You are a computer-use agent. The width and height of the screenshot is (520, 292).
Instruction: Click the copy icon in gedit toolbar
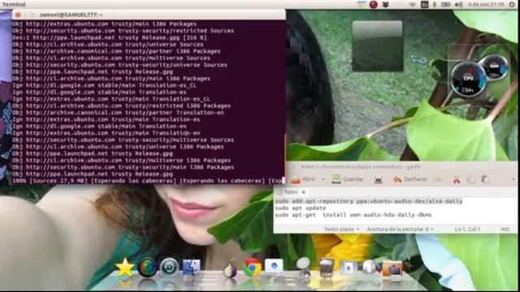pos(471,179)
